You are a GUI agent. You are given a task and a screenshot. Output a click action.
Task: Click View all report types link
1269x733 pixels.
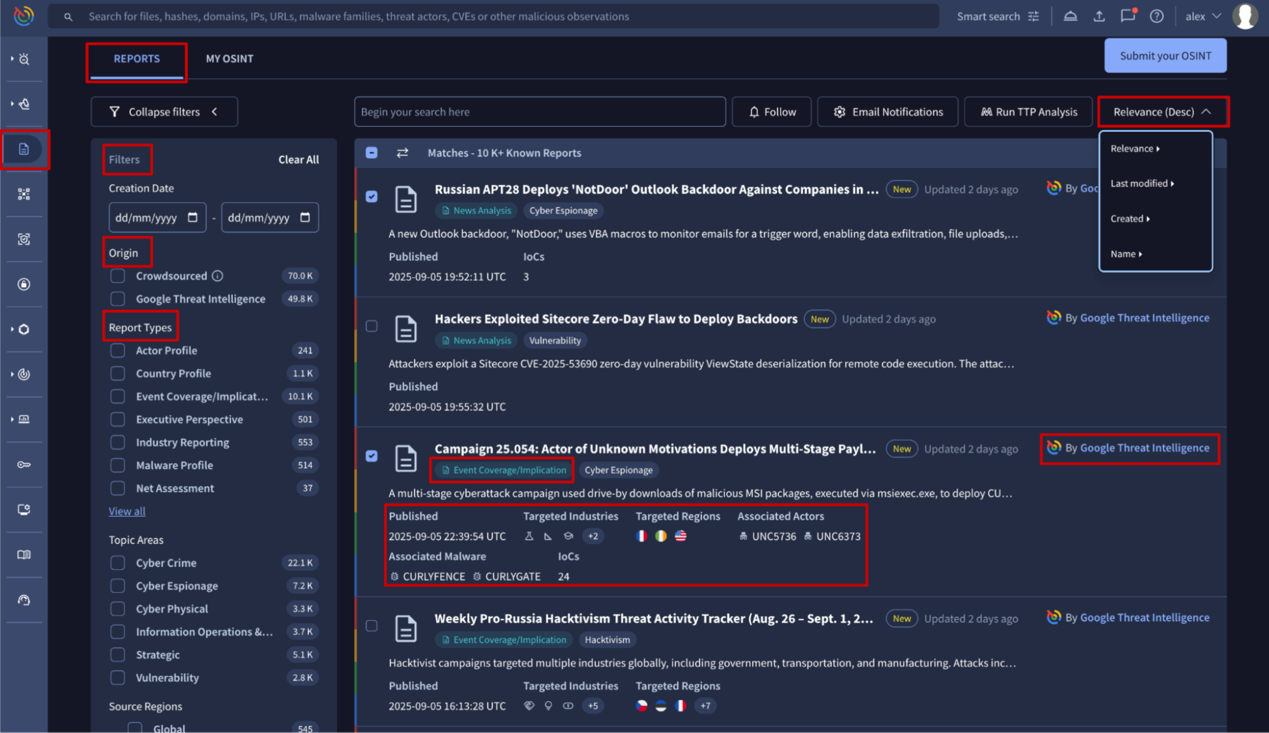click(x=127, y=511)
